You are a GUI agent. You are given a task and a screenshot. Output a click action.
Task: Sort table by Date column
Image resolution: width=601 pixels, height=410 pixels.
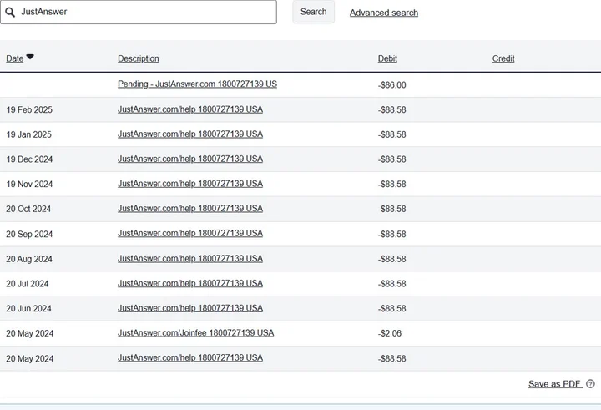(14, 58)
